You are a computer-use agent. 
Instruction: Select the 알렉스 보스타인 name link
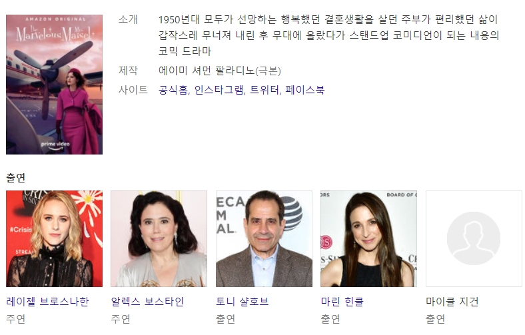(147, 302)
